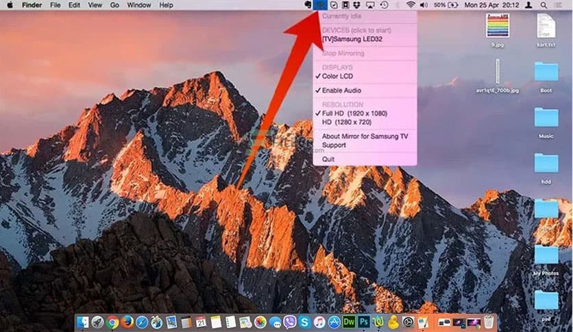Click the date and time Mon 25 Apr 20:12

click(x=491, y=5)
